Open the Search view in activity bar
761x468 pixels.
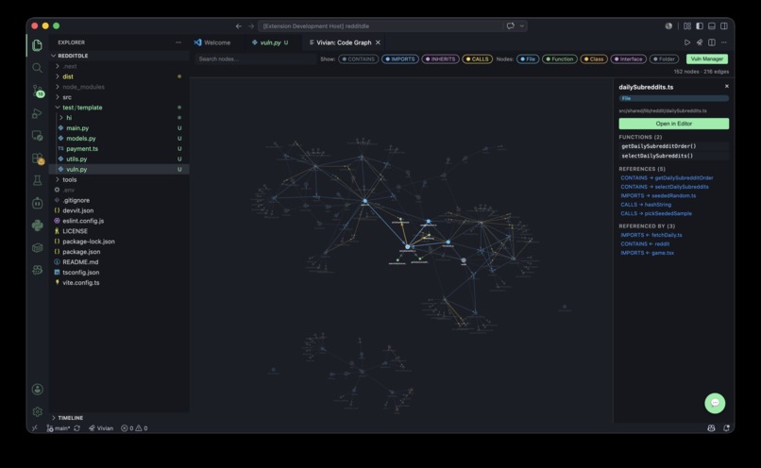[x=37, y=68]
